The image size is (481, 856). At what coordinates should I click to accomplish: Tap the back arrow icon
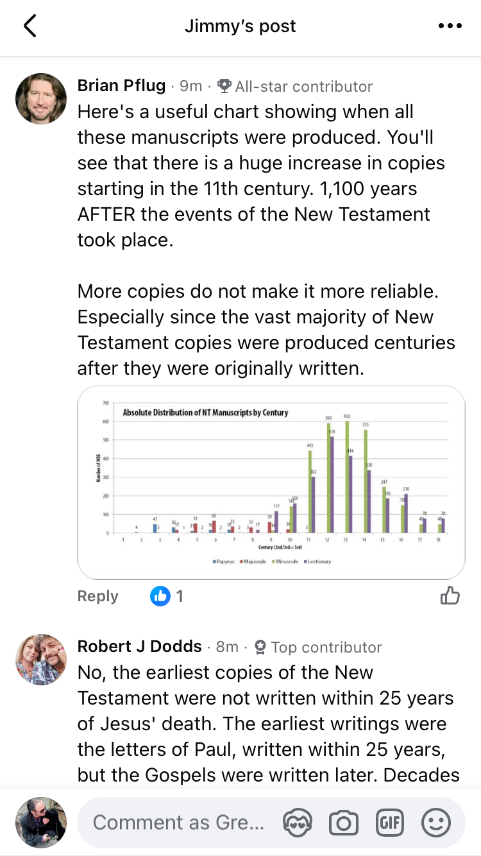pos(30,26)
